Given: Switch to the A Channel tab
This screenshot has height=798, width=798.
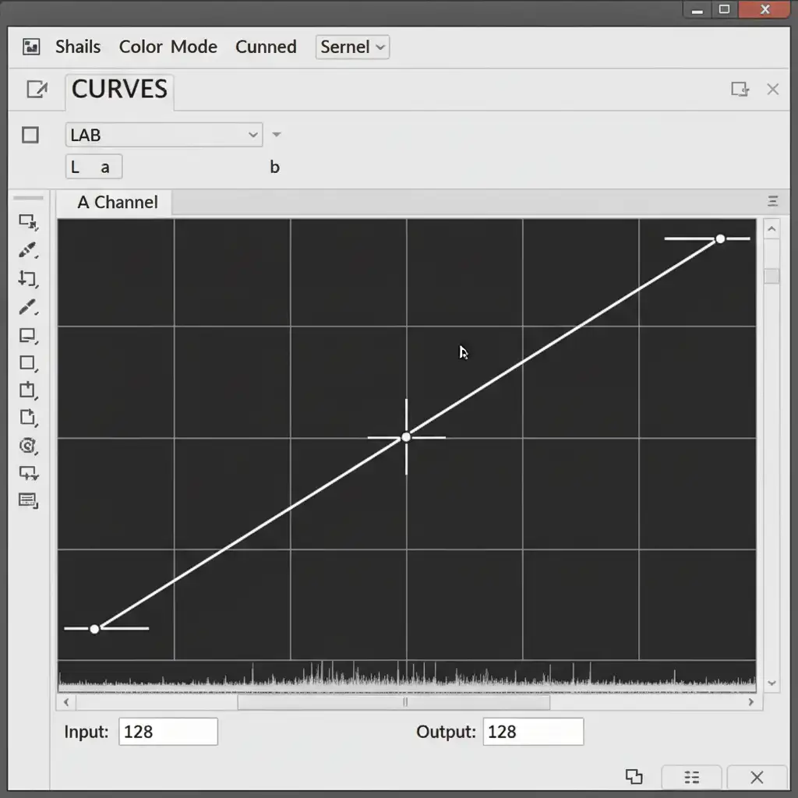Looking at the screenshot, I should click(117, 203).
